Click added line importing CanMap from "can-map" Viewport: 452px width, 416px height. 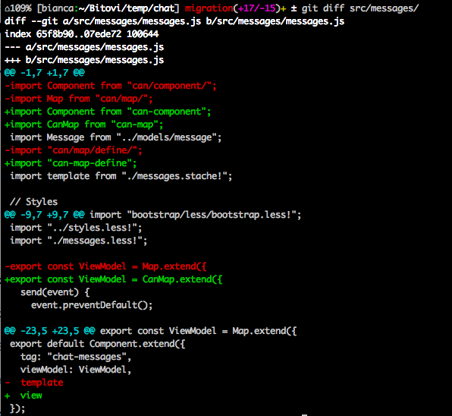[x=84, y=124]
